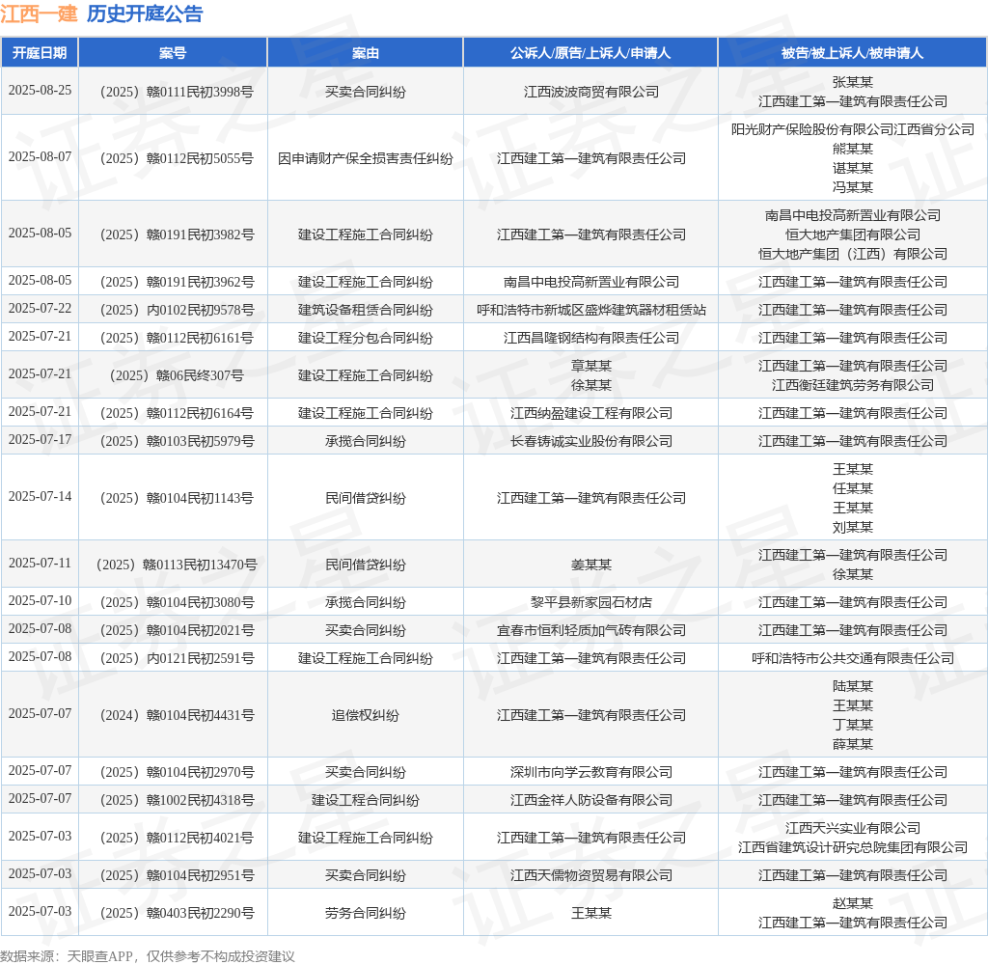Click defendant 张某某
The width and height of the screenshot is (988, 965).
pos(853,83)
